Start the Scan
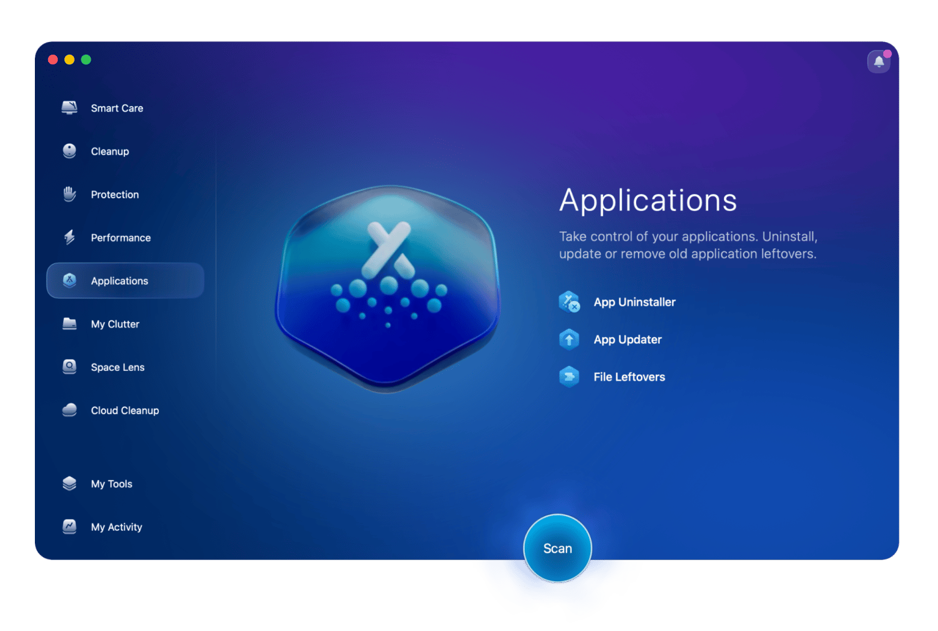 (x=557, y=548)
